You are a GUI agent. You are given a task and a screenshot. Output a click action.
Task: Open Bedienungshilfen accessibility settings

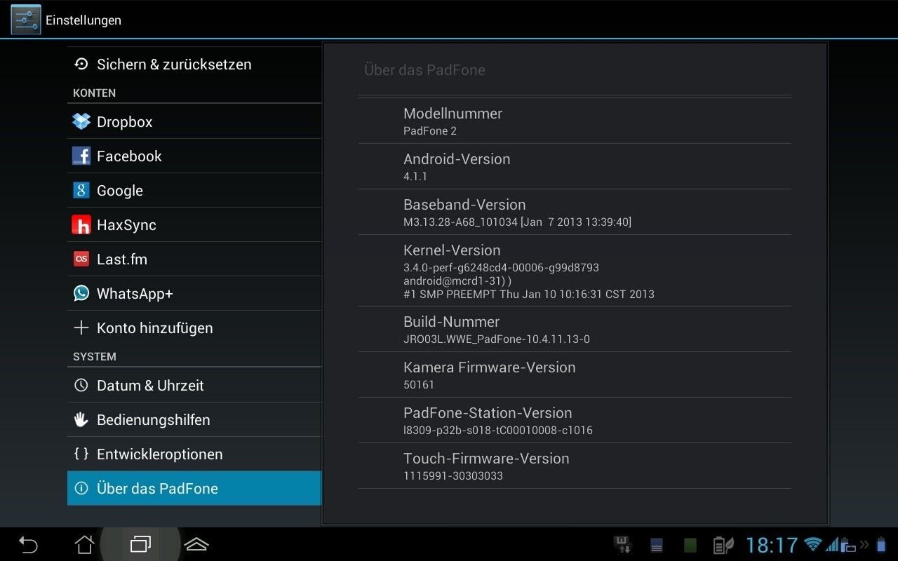(x=194, y=419)
